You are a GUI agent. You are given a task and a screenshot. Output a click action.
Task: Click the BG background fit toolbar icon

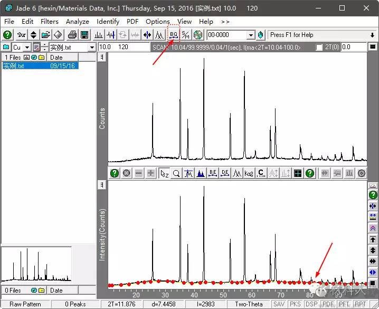(173, 35)
